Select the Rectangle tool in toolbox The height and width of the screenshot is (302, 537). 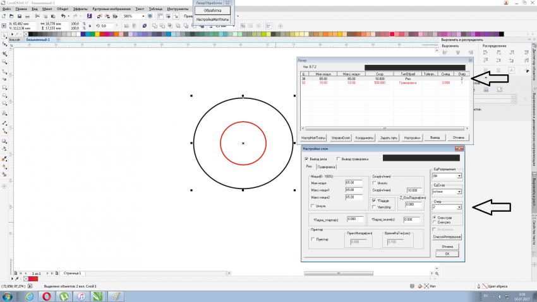coord(5,86)
